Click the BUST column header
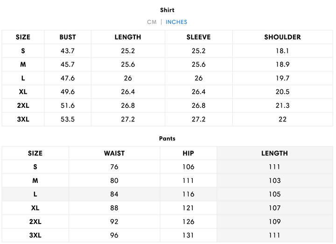Viewport: 336px width, 244px height. tap(68, 37)
